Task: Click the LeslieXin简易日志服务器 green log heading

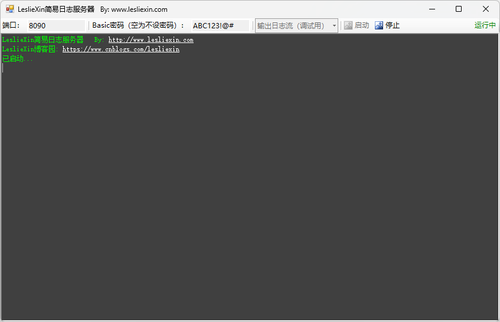Action: pyautogui.click(x=43, y=40)
